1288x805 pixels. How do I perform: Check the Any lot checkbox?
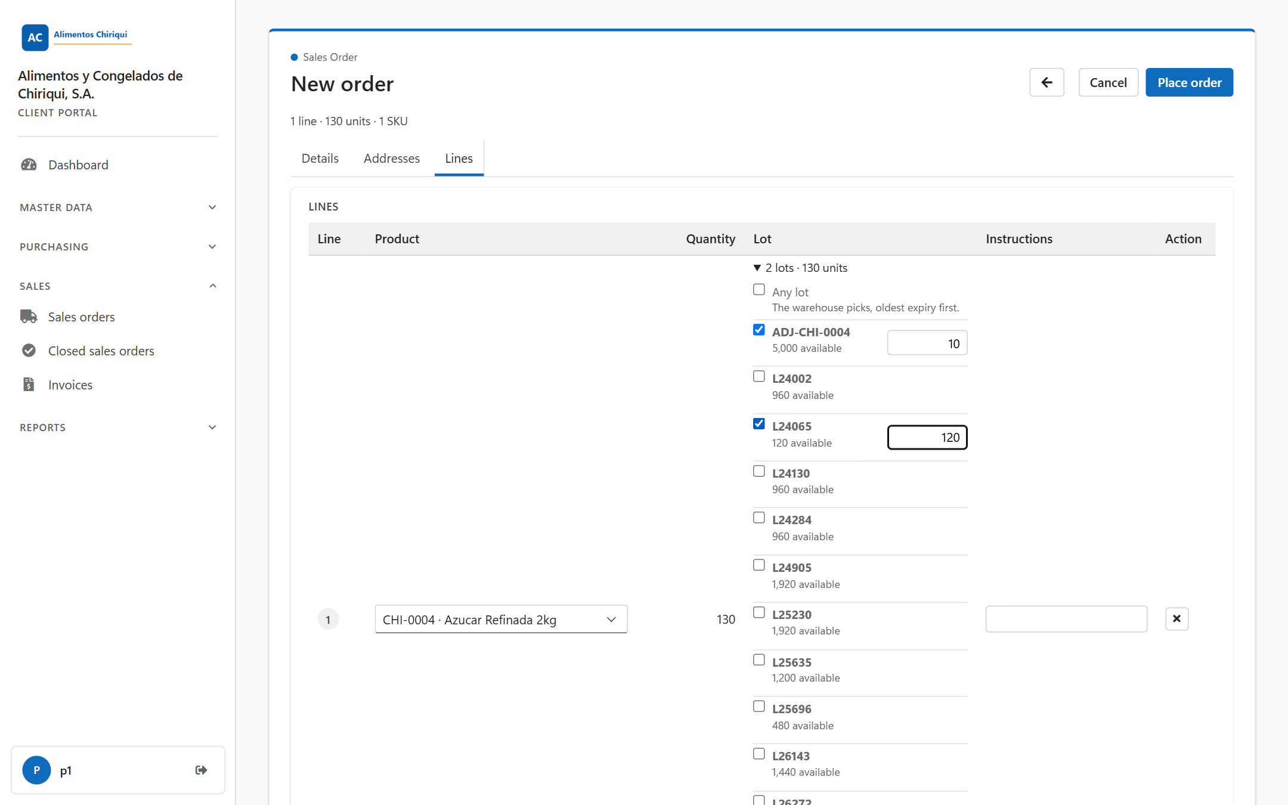(x=758, y=290)
